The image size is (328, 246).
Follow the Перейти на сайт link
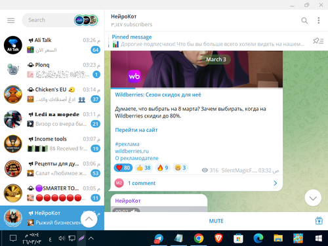(x=136, y=130)
